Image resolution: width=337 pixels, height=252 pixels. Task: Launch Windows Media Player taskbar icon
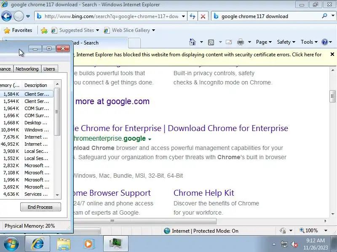88,244
